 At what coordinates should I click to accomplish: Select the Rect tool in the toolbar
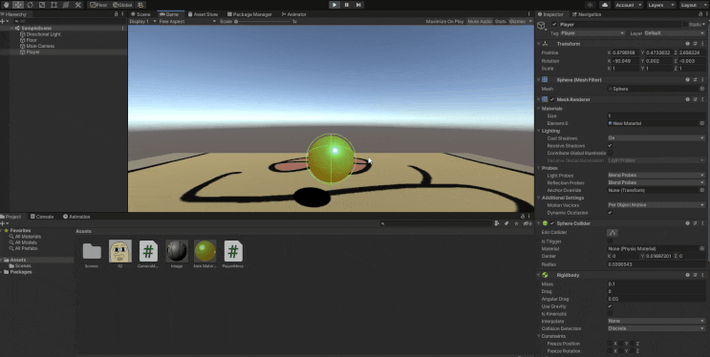(x=54, y=5)
